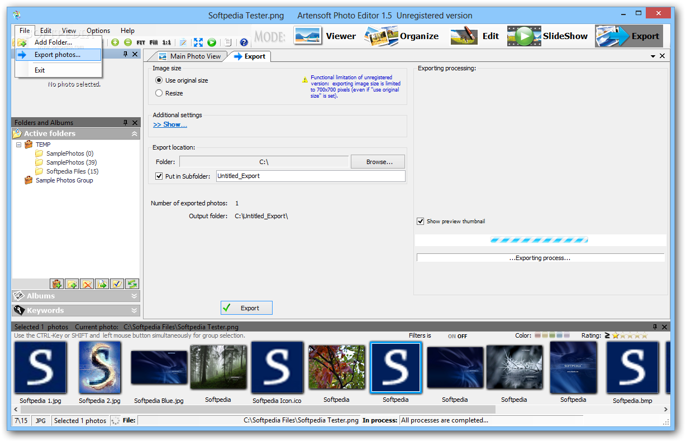686x442 pixels.
Task: Click the Browse... button
Action: pos(378,162)
